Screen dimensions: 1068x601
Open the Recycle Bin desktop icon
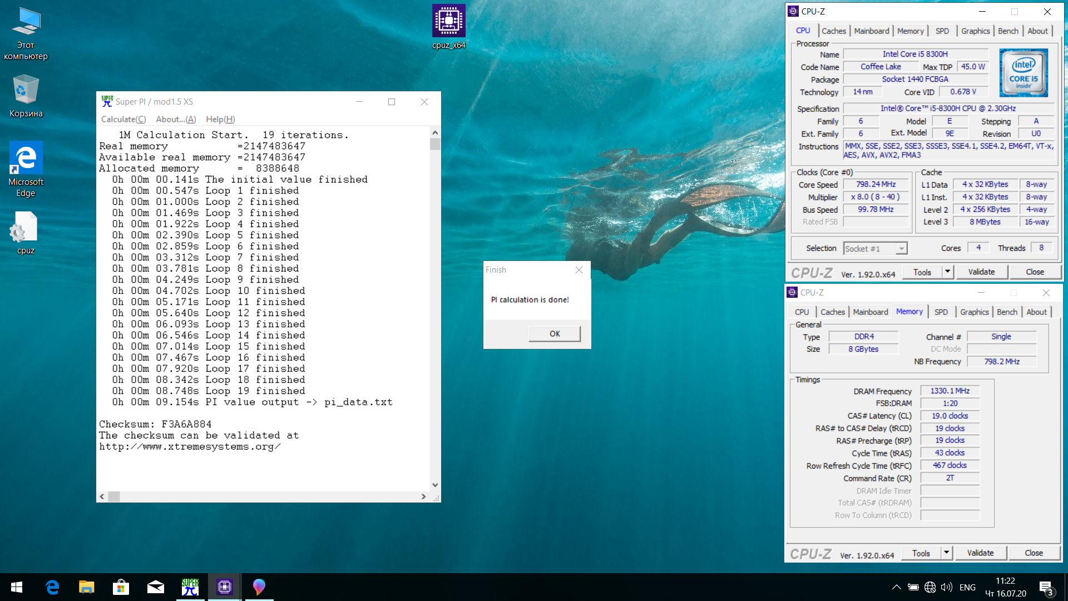coord(26,96)
